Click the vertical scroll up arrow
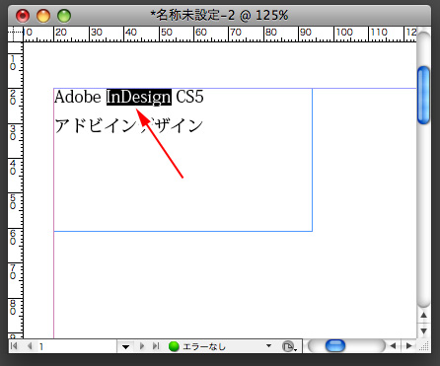 coord(423,316)
